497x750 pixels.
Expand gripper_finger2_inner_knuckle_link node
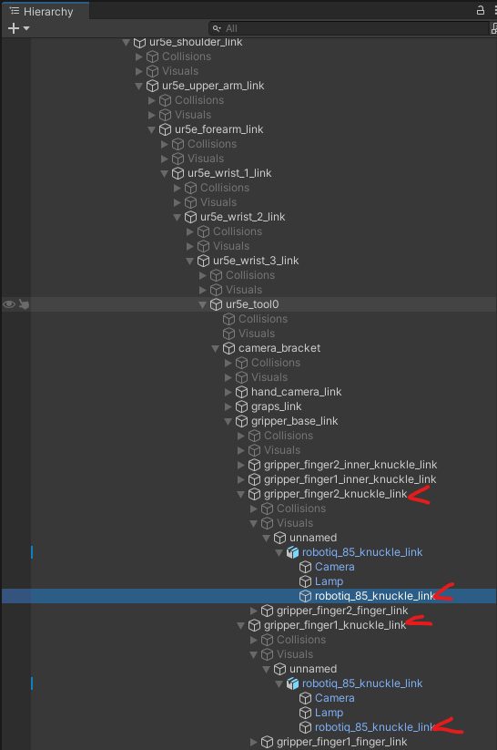click(x=241, y=465)
